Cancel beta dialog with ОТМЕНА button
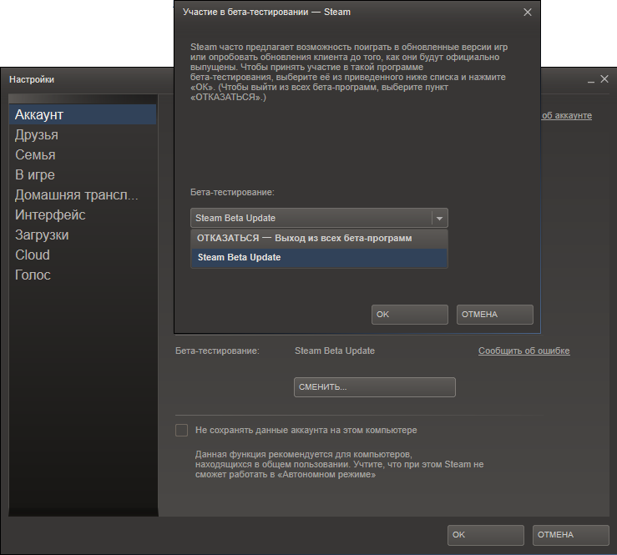The height and width of the screenshot is (555, 617). pyautogui.click(x=494, y=315)
